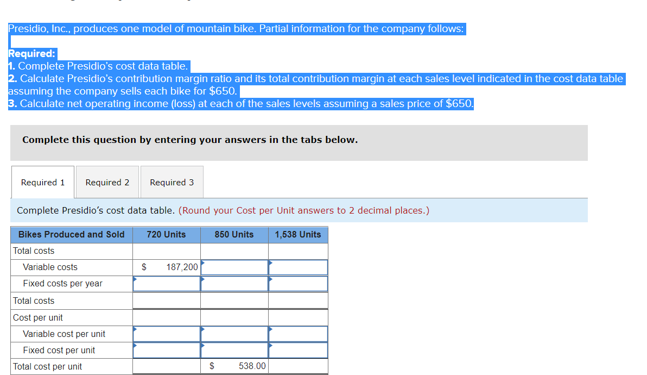The image size is (647, 375).
Task: Click the Variable costs row label
Action: [x=50, y=267]
